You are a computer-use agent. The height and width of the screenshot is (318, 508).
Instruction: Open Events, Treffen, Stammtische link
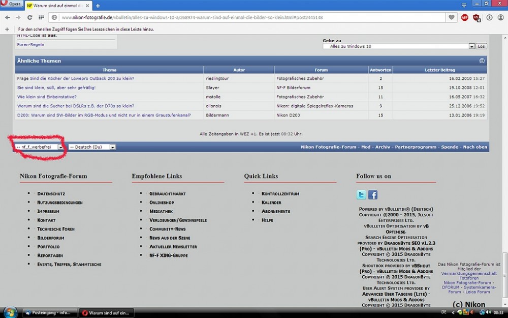[x=69, y=264]
